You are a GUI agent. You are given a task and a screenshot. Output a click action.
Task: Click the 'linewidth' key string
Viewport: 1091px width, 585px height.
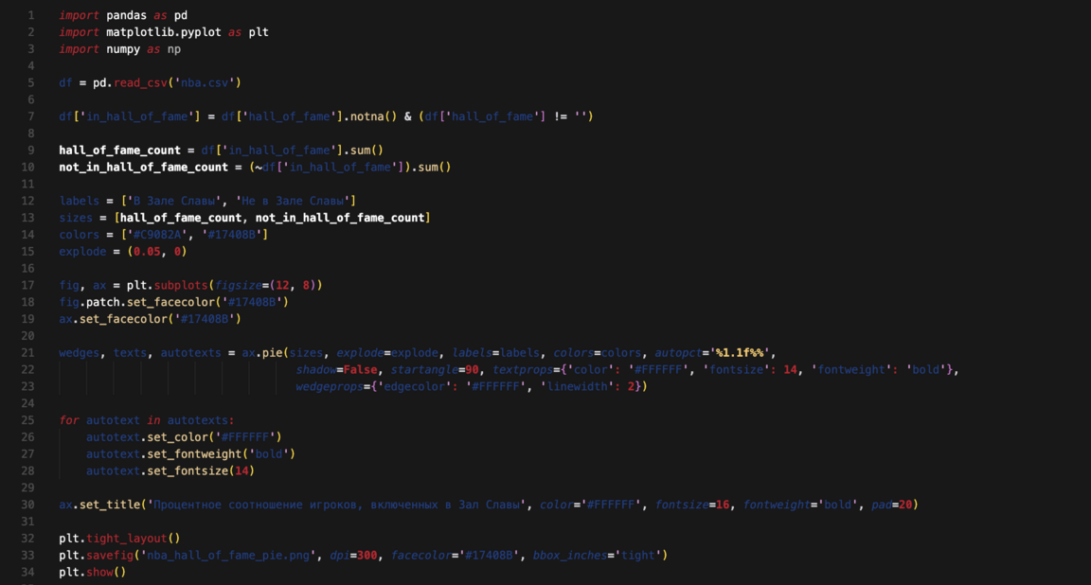tap(577, 387)
